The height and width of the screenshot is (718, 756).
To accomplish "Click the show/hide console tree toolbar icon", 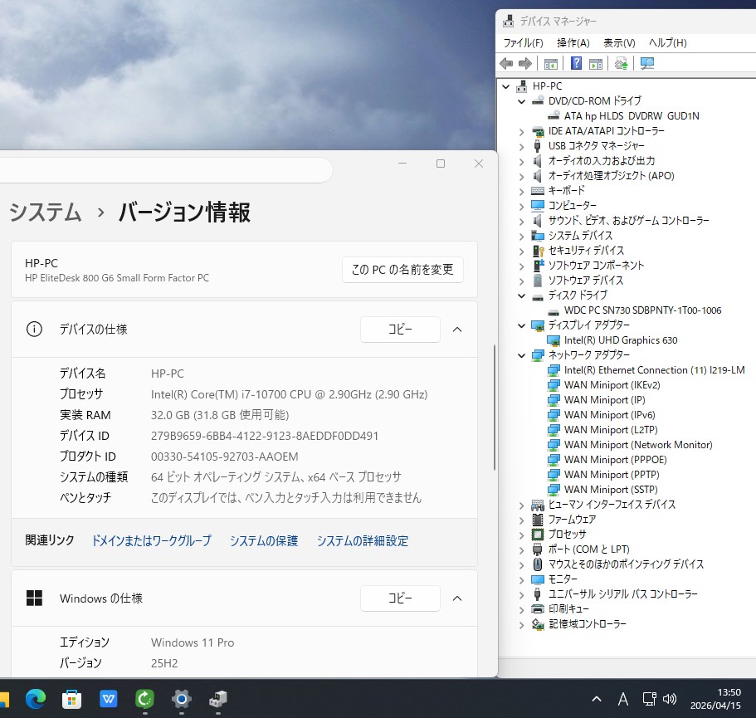I will pyautogui.click(x=550, y=64).
